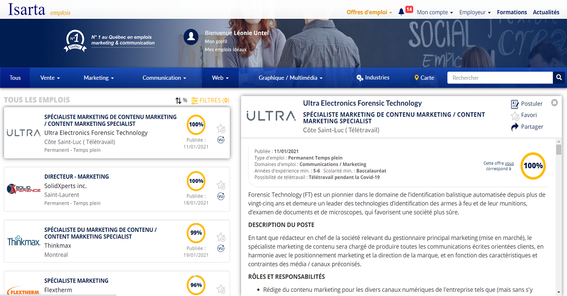Click the sort by percentage icon
The width and height of the screenshot is (567, 296).
(x=181, y=100)
